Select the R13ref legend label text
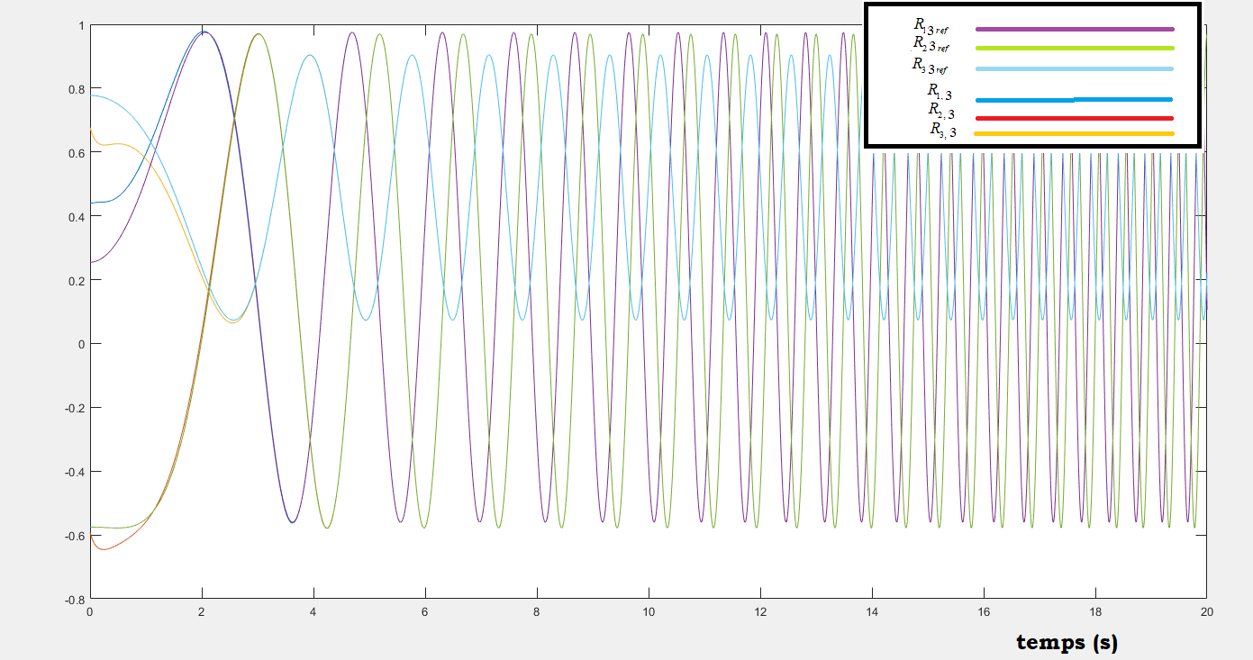 [x=931, y=25]
